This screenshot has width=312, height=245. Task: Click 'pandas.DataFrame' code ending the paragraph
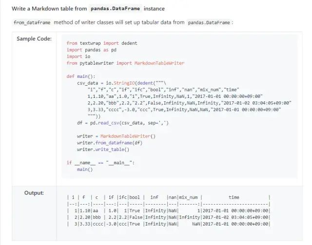tap(209, 23)
